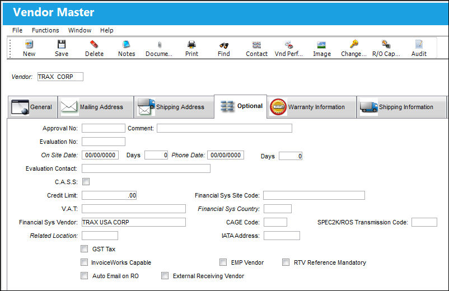Click the Evaluation Contact field
Image resolution: width=449 pixels, height=291 pixels.
click(x=146, y=168)
